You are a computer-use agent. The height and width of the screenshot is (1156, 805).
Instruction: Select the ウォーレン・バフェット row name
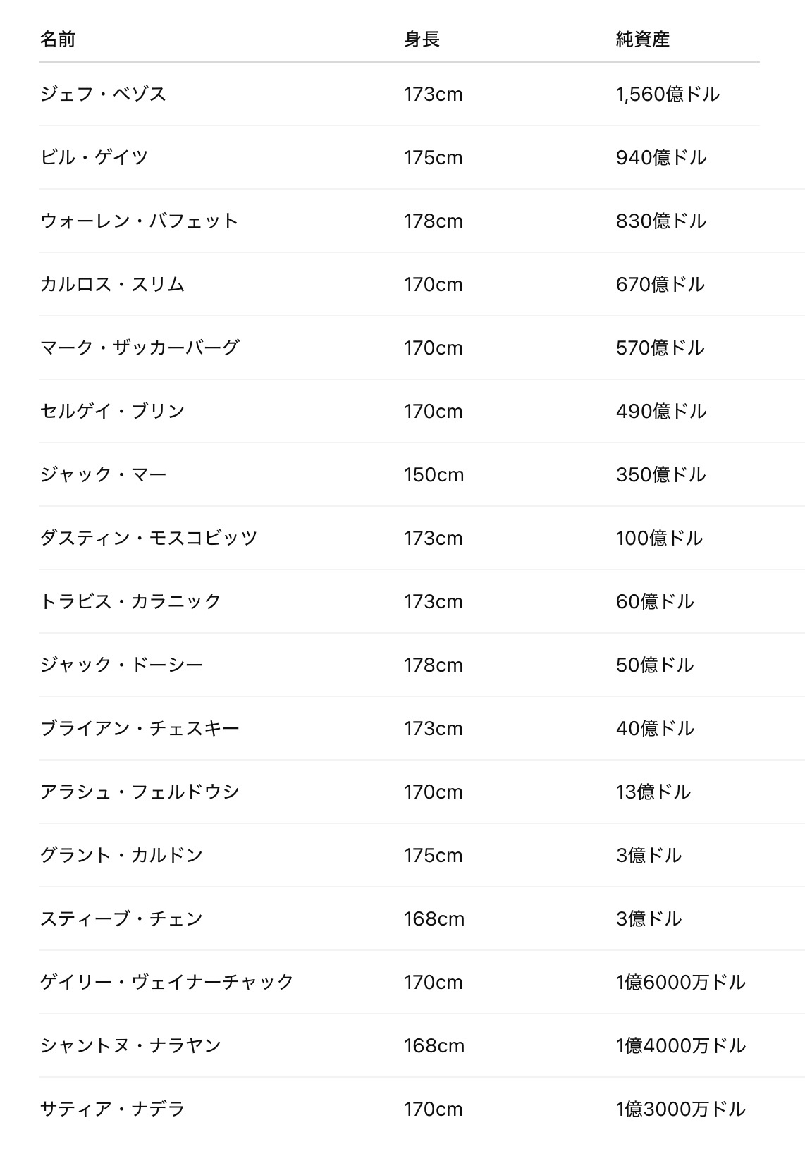140,221
